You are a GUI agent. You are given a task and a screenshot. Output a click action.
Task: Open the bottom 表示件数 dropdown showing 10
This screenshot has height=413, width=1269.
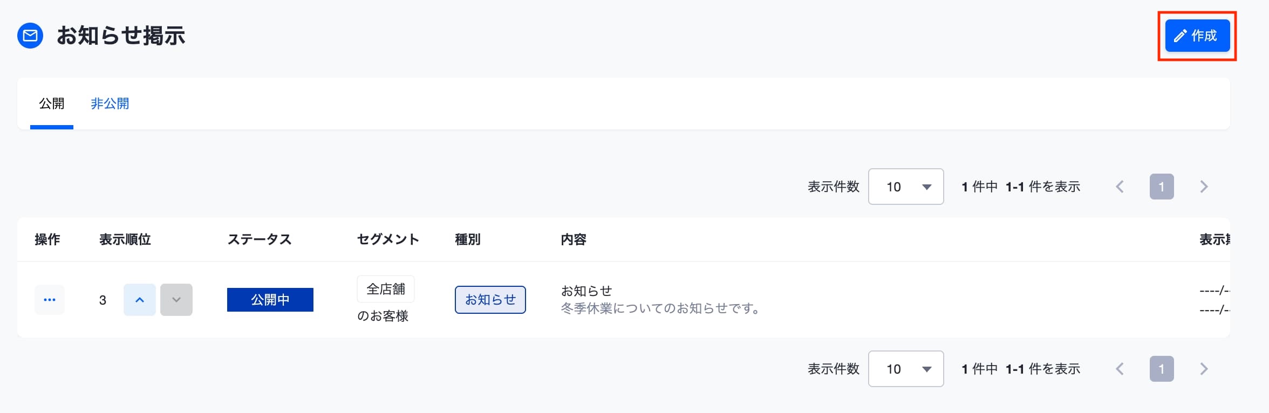906,369
